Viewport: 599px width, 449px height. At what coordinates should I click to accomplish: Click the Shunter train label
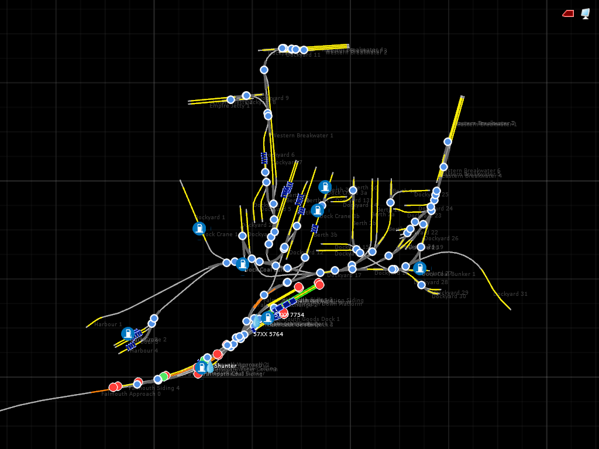tap(225, 366)
